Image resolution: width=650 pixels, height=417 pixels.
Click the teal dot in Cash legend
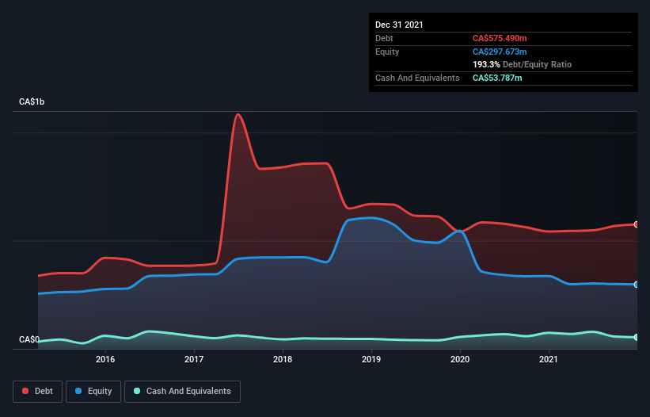pos(137,391)
